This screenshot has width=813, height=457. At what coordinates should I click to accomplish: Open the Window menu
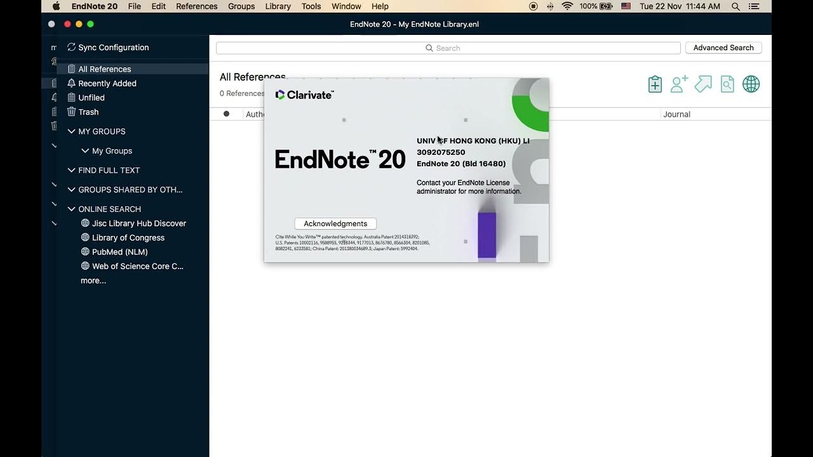point(346,6)
